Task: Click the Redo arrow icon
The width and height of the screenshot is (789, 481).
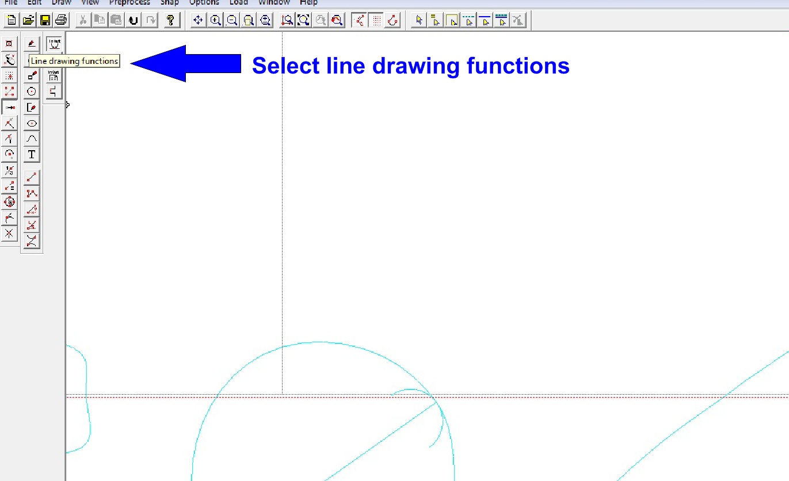Action: point(150,21)
